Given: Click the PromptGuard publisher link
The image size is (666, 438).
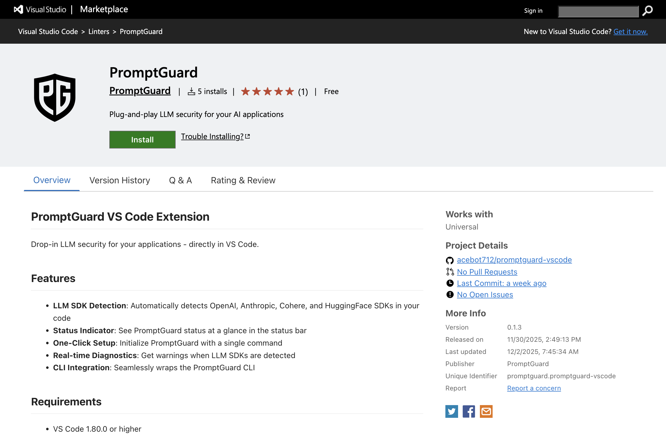Looking at the screenshot, I should coord(140,91).
